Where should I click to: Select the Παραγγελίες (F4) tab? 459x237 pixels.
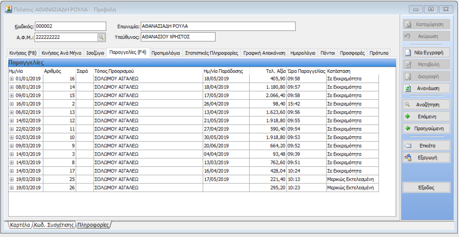128,52
